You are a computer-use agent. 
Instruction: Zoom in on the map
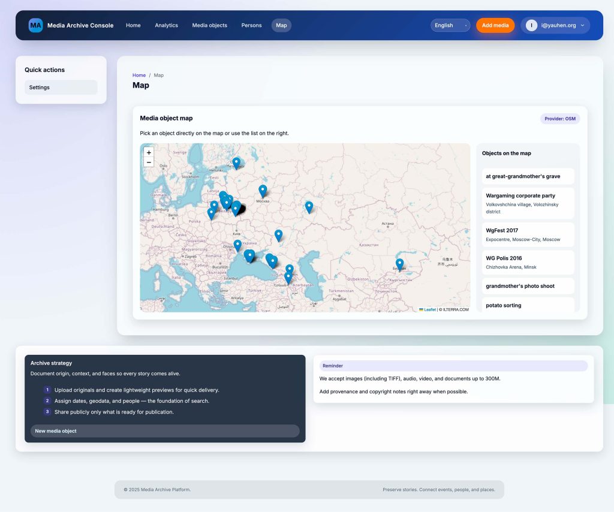click(149, 152)
